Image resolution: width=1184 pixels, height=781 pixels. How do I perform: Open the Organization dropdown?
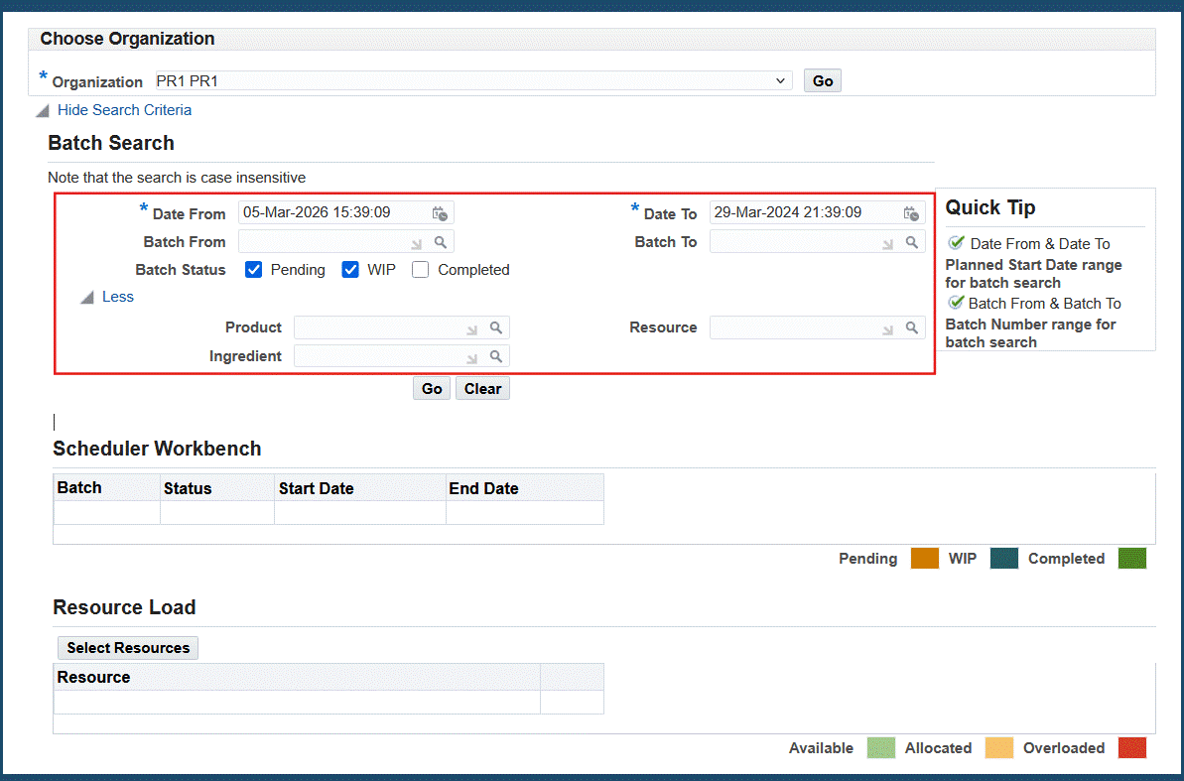click(x=473, y=80)
